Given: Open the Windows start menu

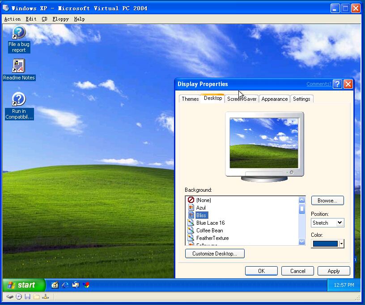Looking at the screenshot, I should [24, 285].
